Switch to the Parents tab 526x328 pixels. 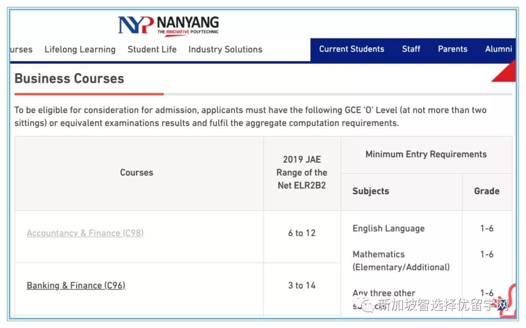pyautogui.click(x=452, y=49)
